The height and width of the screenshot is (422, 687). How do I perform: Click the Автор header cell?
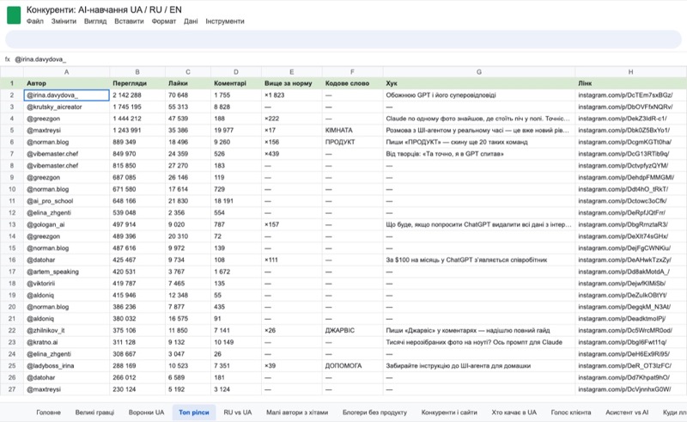(x=67, y=83)
